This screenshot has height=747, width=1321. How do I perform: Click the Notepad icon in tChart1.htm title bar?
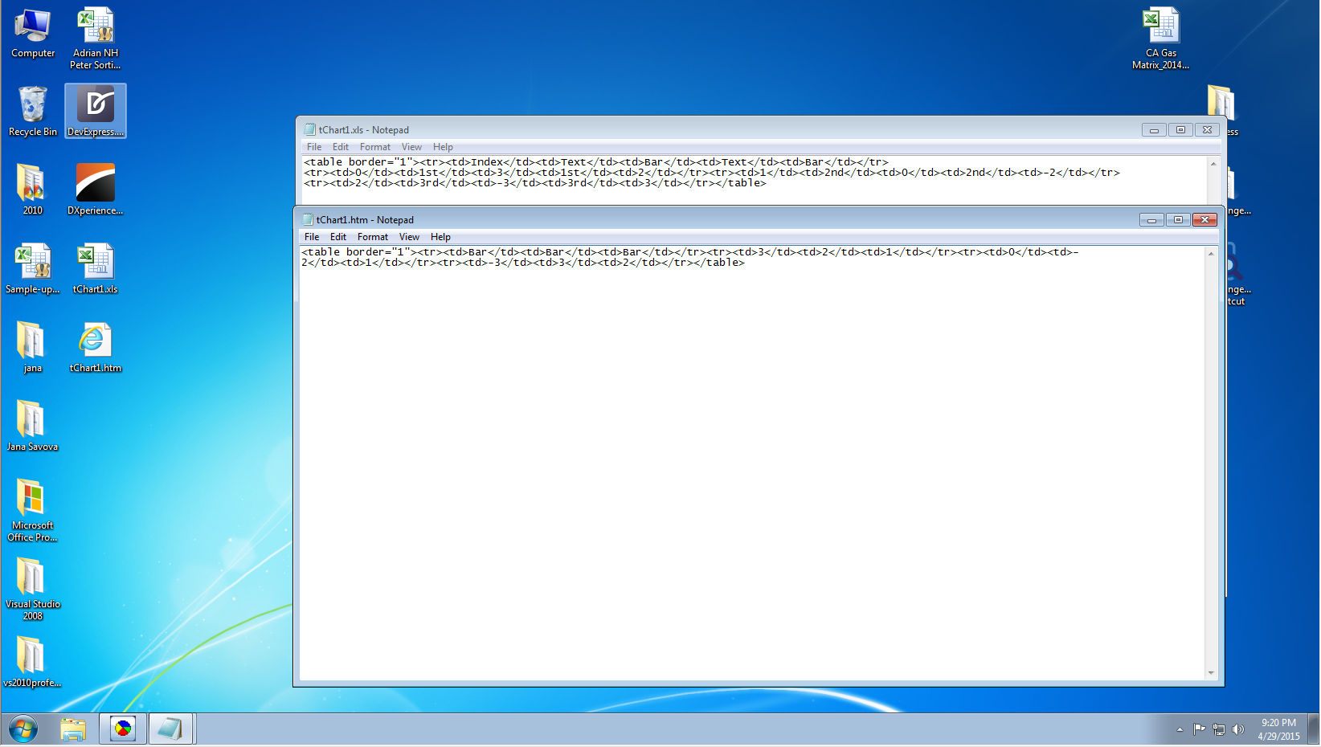coord(307,219)
